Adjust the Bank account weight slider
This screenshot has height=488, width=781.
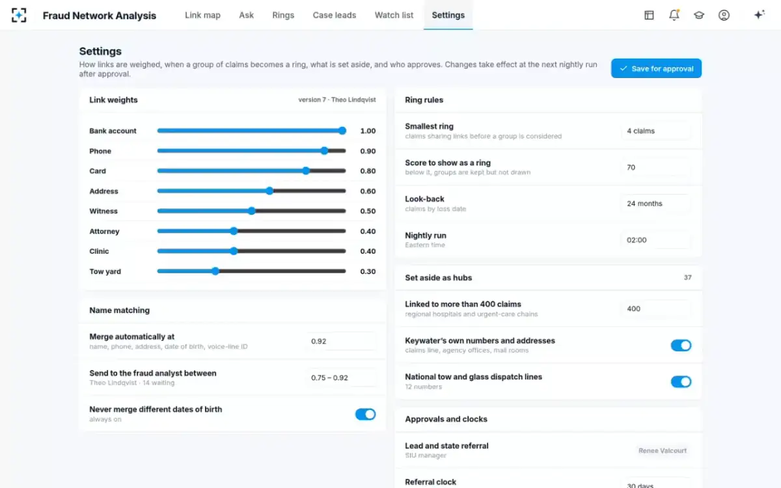point(251,131)
